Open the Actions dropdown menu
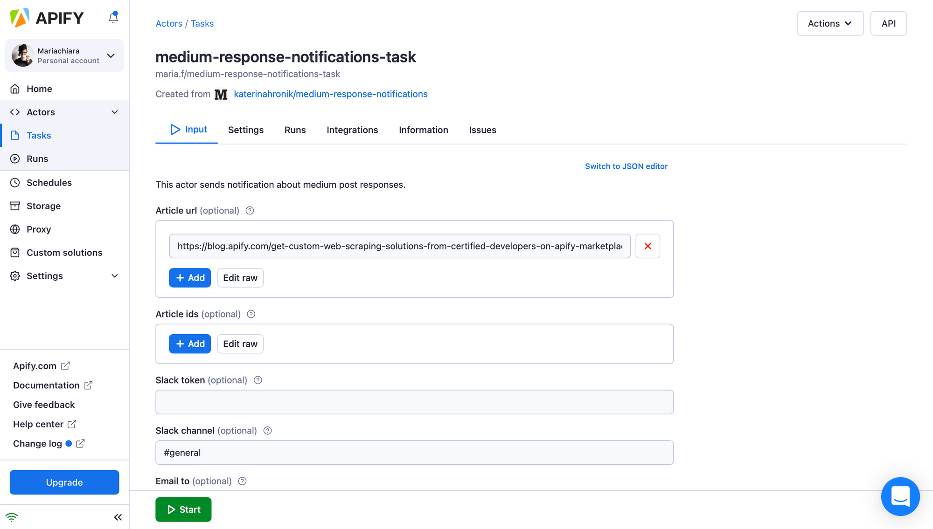Viewport: 933px width, 529px height. coord(830,23)
